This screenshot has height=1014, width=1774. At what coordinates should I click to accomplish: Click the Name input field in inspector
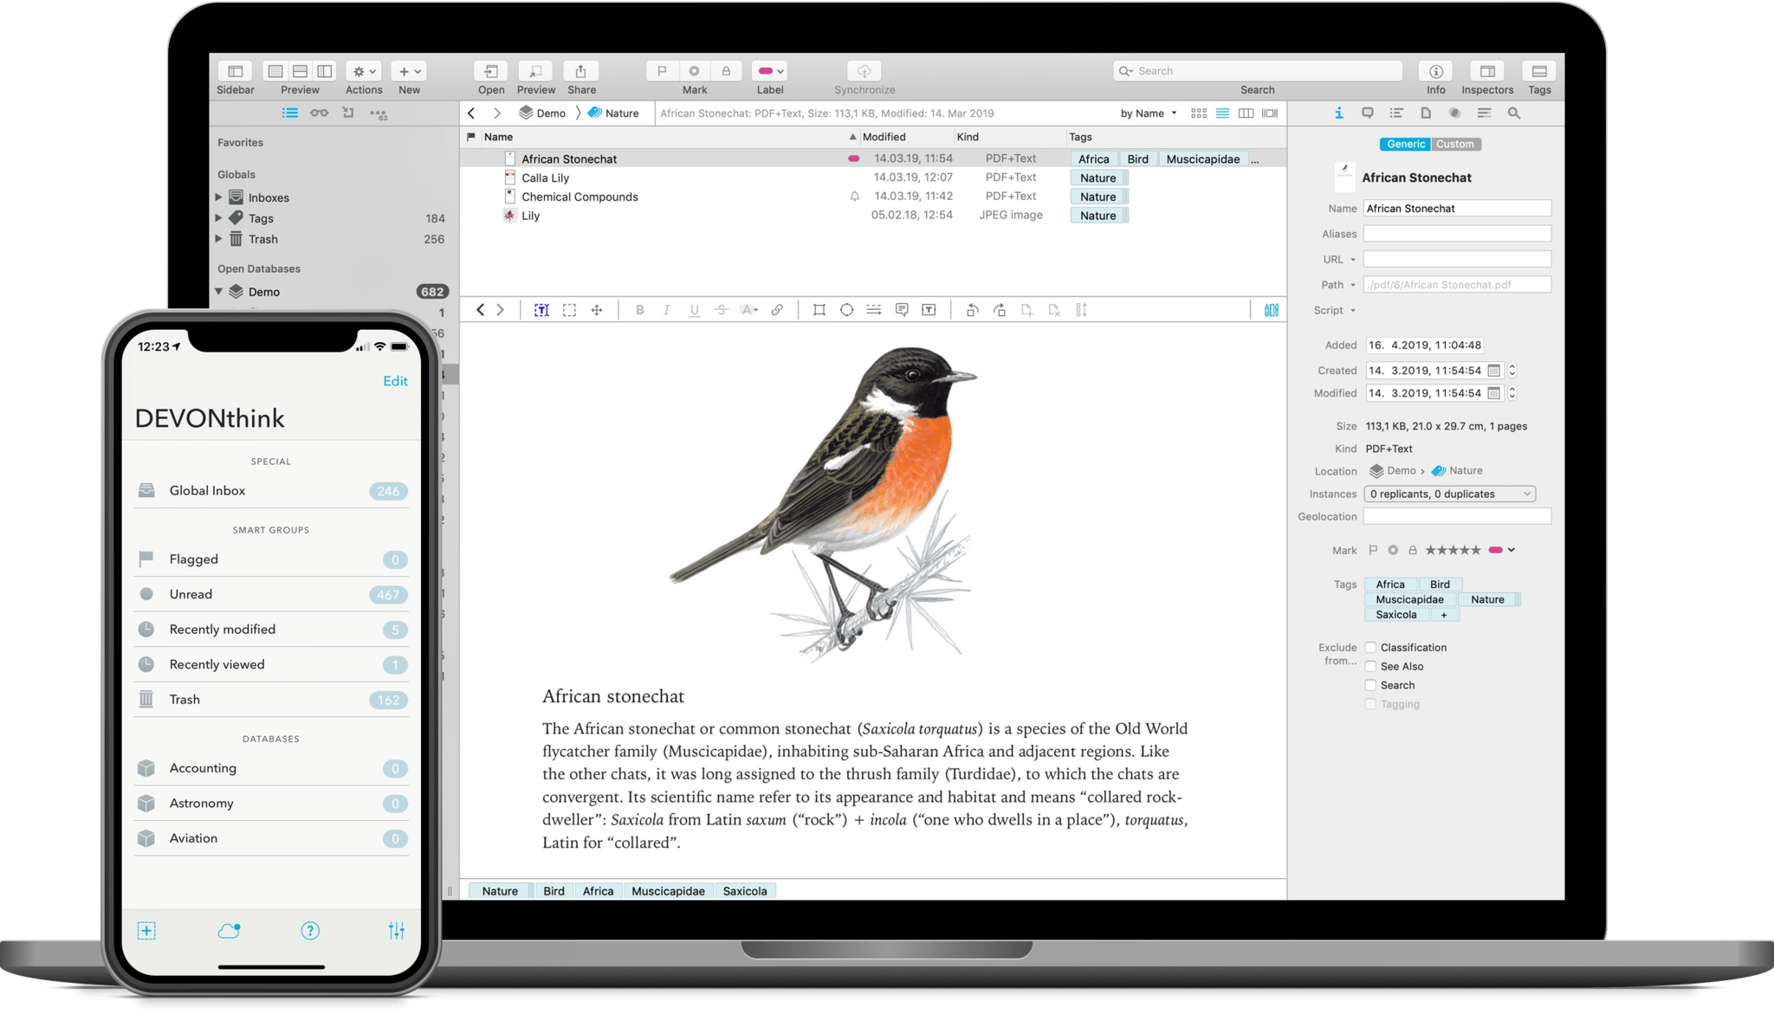(x=1457, y=209)
